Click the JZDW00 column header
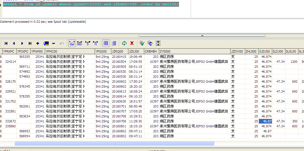The width and height of the screenshot is (304, 151). [238, 52]
